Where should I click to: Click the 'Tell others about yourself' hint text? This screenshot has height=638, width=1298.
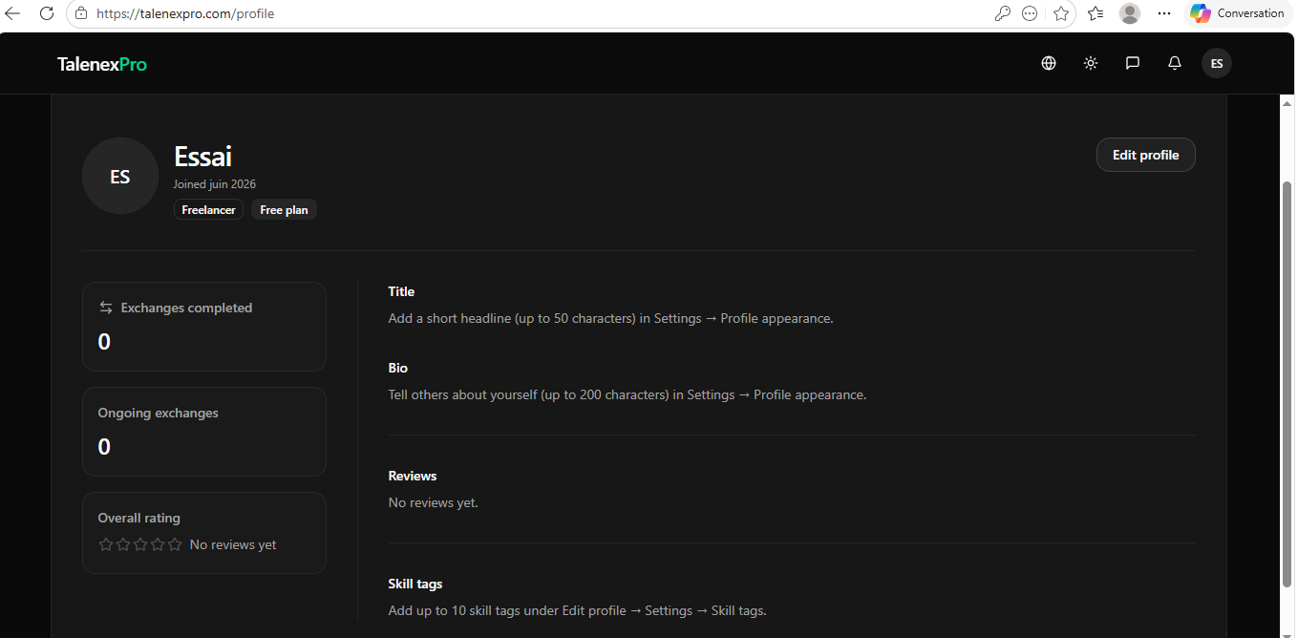click(628, 394)
